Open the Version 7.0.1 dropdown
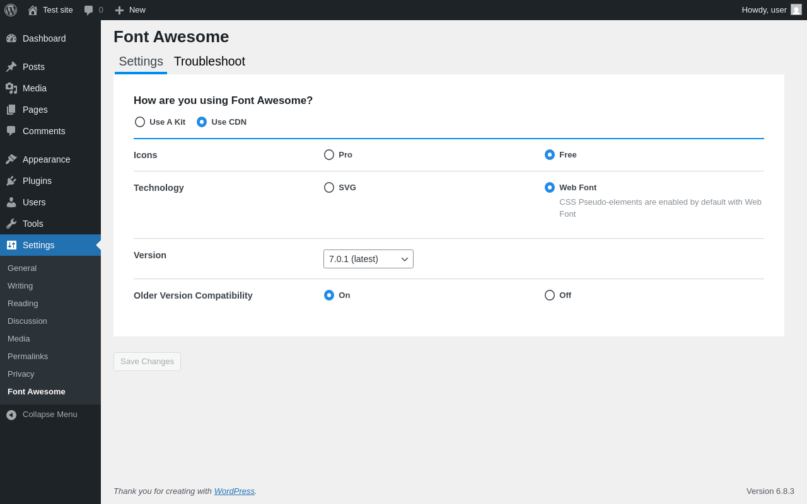This screenshot has width=807, height=504. (368, 259)
